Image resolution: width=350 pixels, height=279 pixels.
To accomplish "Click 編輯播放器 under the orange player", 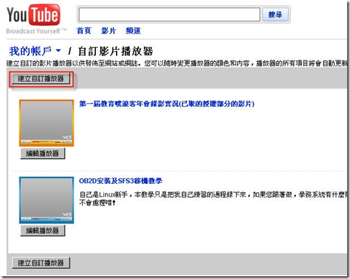I will [42, 153].
